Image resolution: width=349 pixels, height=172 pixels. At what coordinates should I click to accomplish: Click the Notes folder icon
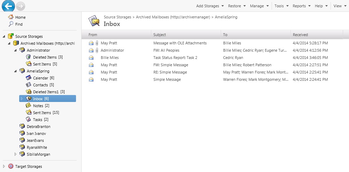tap(28, 105)
